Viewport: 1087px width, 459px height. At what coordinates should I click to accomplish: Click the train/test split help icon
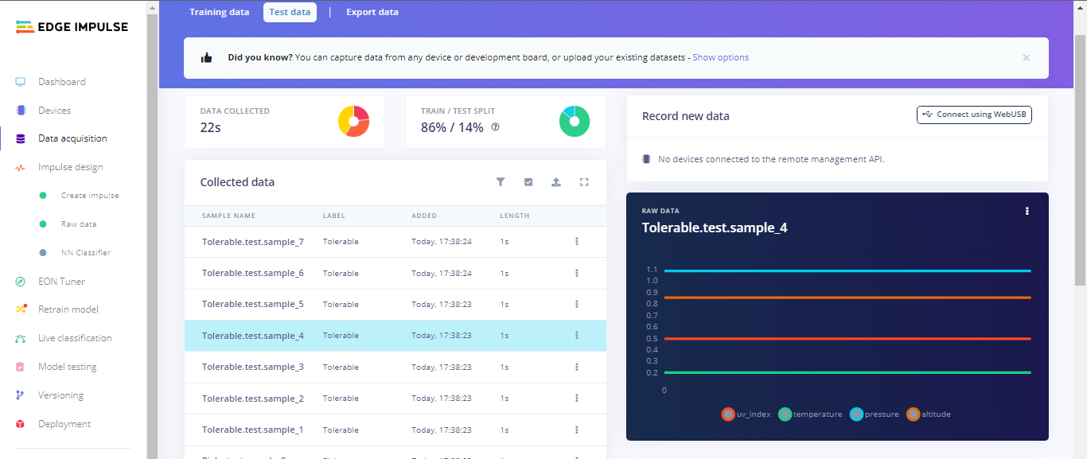(x=495, y=126)
